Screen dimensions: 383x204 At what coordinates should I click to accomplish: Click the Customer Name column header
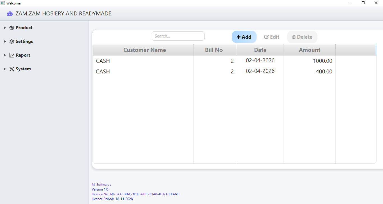click(x=145, y=50)
